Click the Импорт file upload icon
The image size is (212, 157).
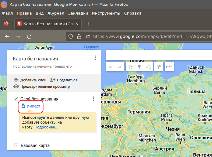[23, 106]
